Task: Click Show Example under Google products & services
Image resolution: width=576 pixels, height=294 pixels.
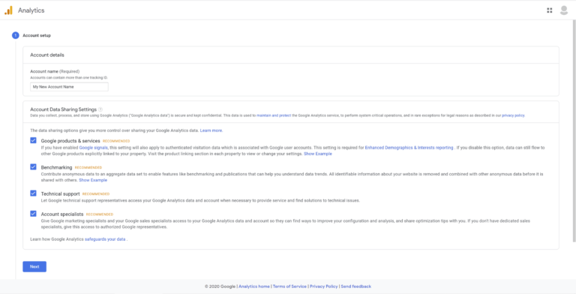Action: tap(318, 154)
